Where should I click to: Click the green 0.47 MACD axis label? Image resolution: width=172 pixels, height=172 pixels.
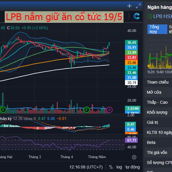[130, 124]
